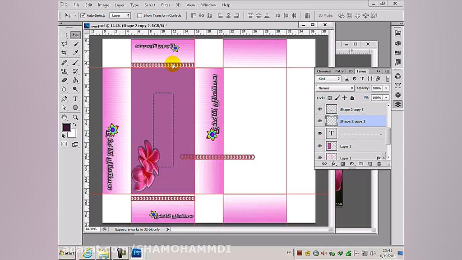Activate the Pen tool
The height and width of the screenshot is (260, 462).
tap(65, 99)
